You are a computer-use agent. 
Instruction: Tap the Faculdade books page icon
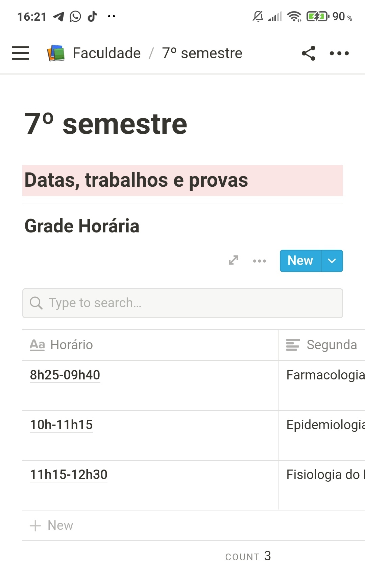point(56,53)
